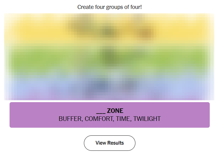The image size is (219, 156).
Task: Click the 'Create four groups of four!' heading
Action: [x=109, y=7]
